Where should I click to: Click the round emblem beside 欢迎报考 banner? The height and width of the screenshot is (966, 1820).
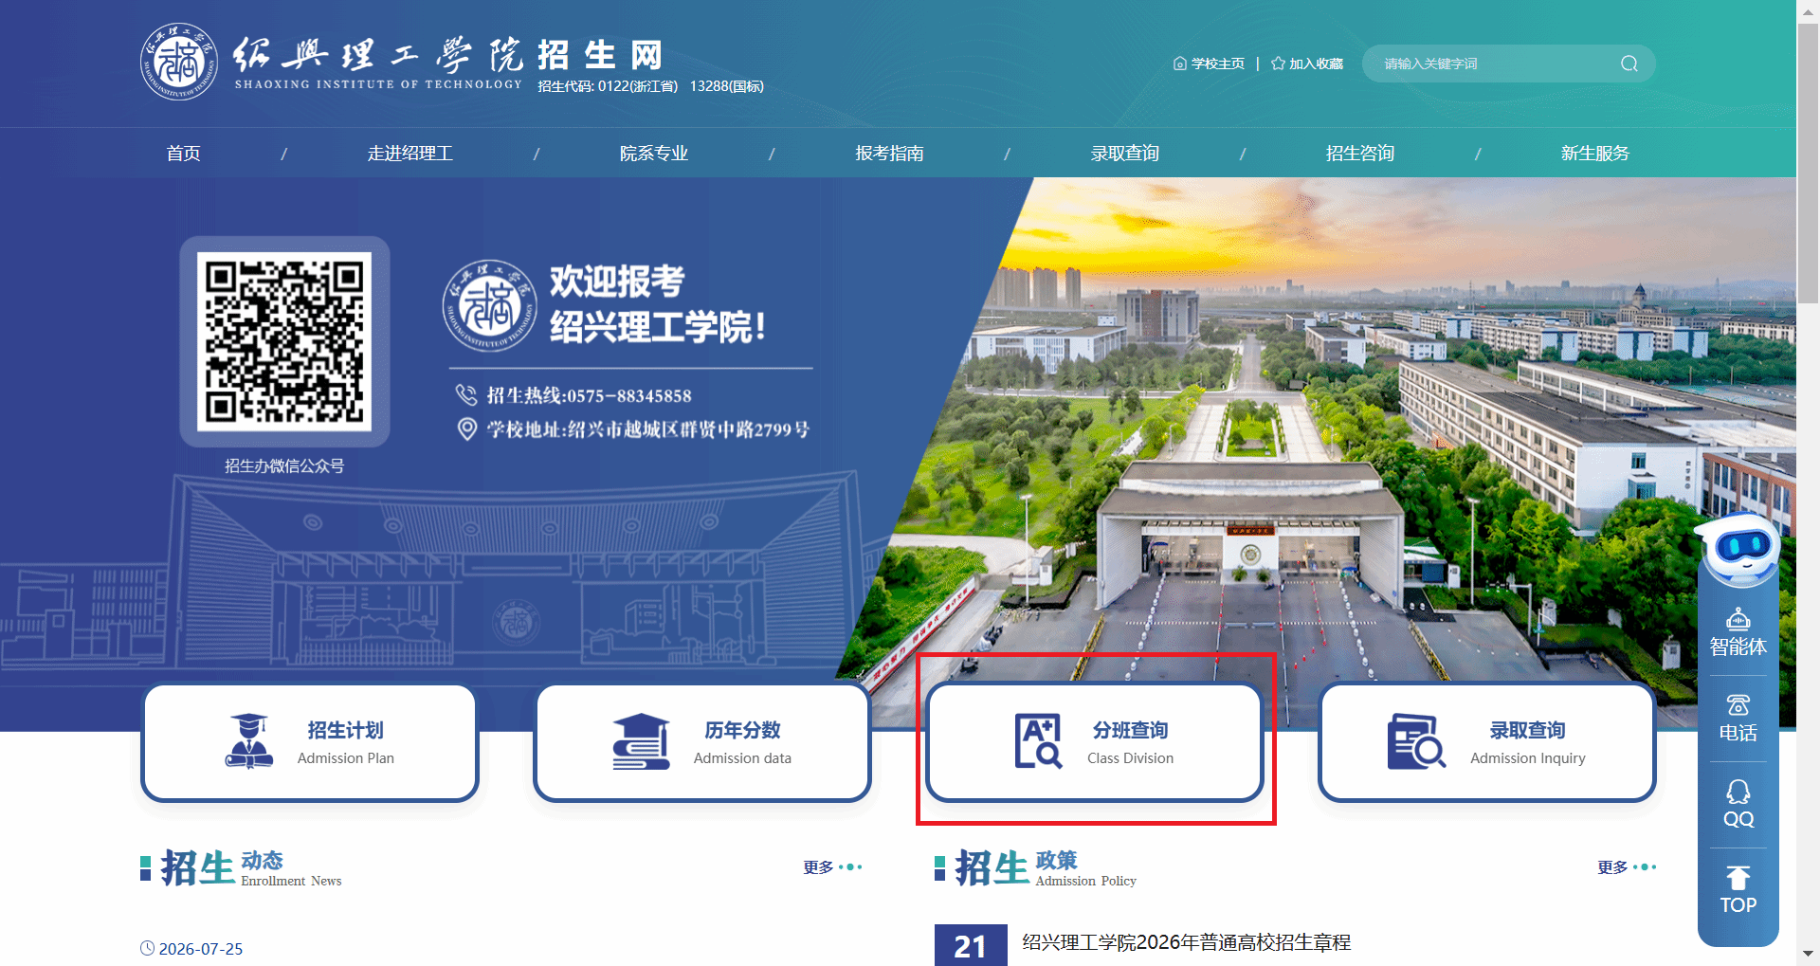[490, 305]
